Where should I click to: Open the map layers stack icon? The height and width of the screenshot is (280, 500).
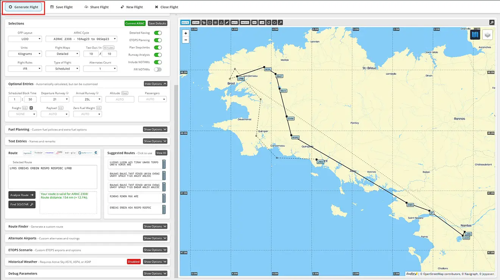pos(488,34)
